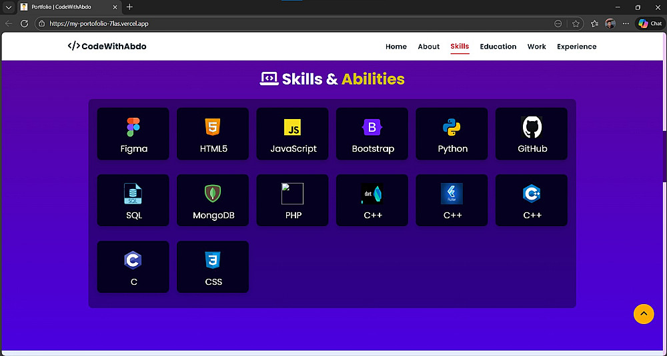Click the HTML5 label text
The image size is (667, 356).
click(213, 149)
